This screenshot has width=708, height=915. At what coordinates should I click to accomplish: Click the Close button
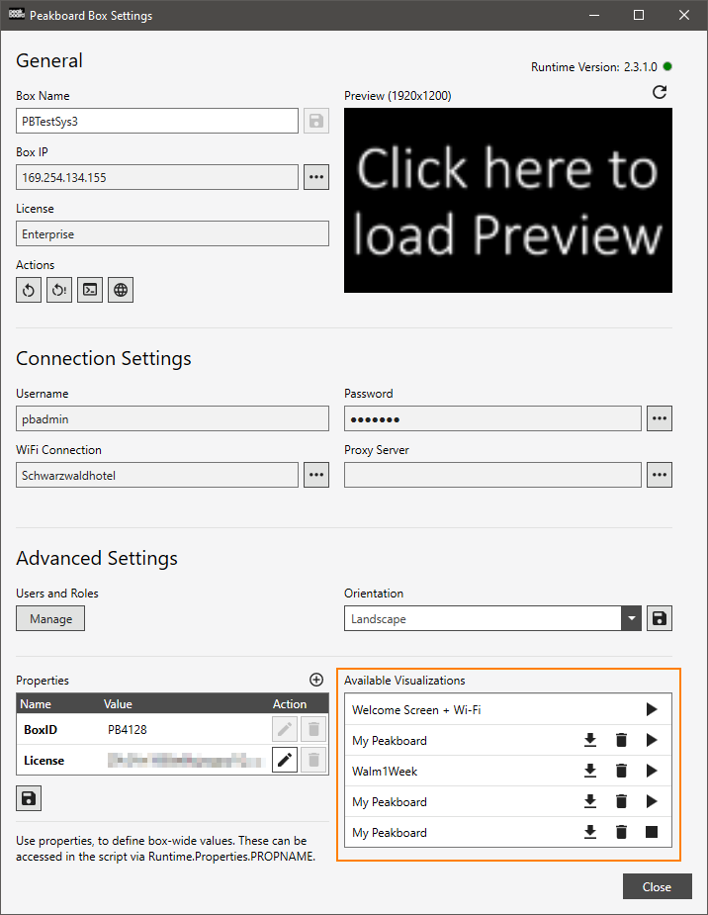pyautogui.click(x=658, y=886)
